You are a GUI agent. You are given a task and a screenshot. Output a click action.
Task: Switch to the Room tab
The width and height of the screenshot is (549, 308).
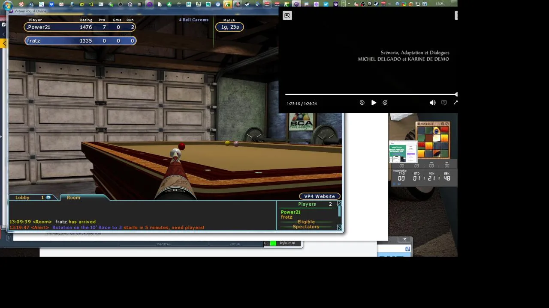(x=73, y=198)
